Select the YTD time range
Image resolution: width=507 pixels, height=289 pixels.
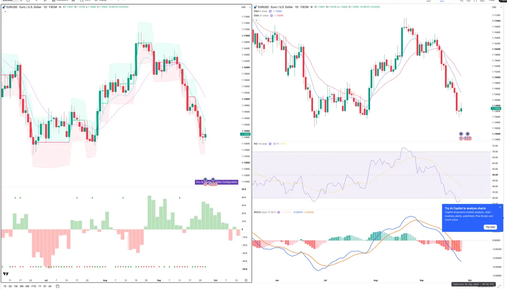tap(33, 286)
